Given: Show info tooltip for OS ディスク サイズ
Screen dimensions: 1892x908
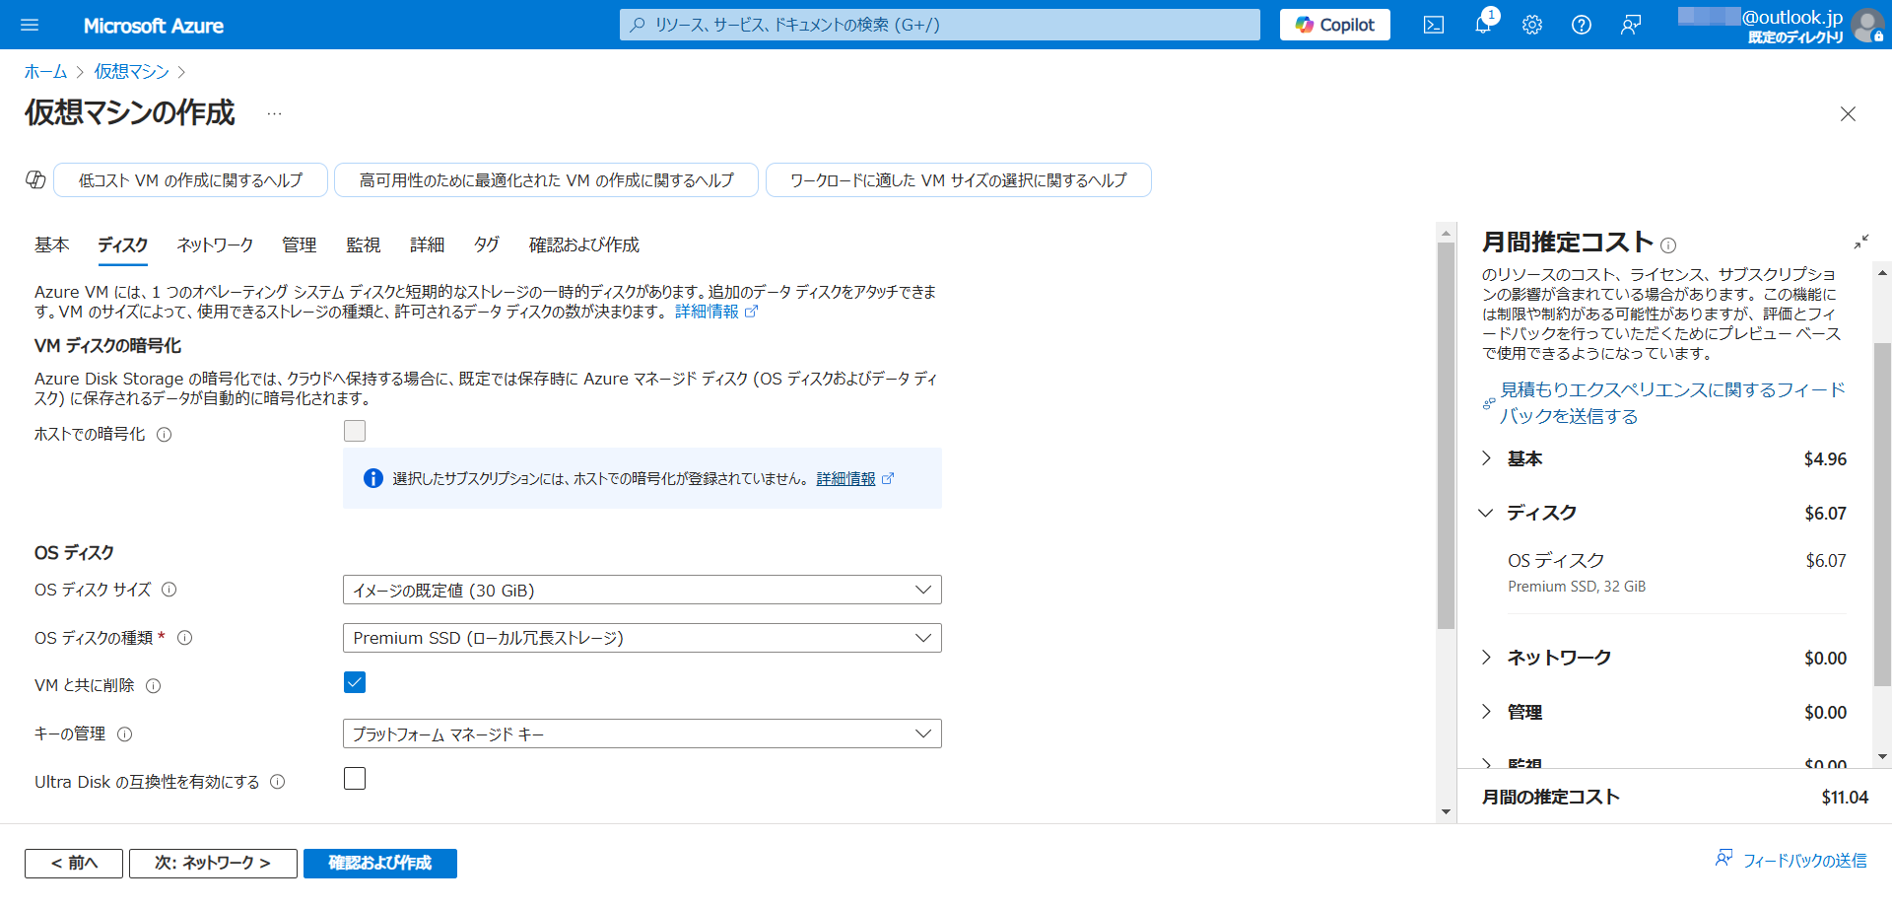Looking at the screenshot, I should pyautogui.click(x=169, y=590).
